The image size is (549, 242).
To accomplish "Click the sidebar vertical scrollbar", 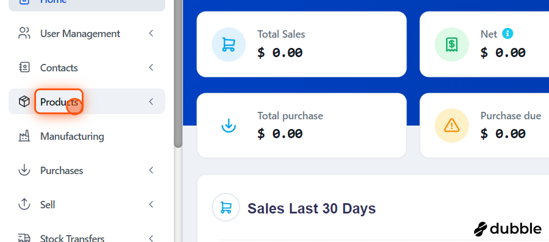I will [x=178, y=74].
